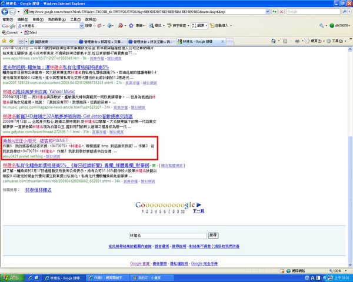Viewport: 353px width, 282px height.
Task: Select the spell check 拼字檢查 toolbar button
Action: tap(176, 26)
